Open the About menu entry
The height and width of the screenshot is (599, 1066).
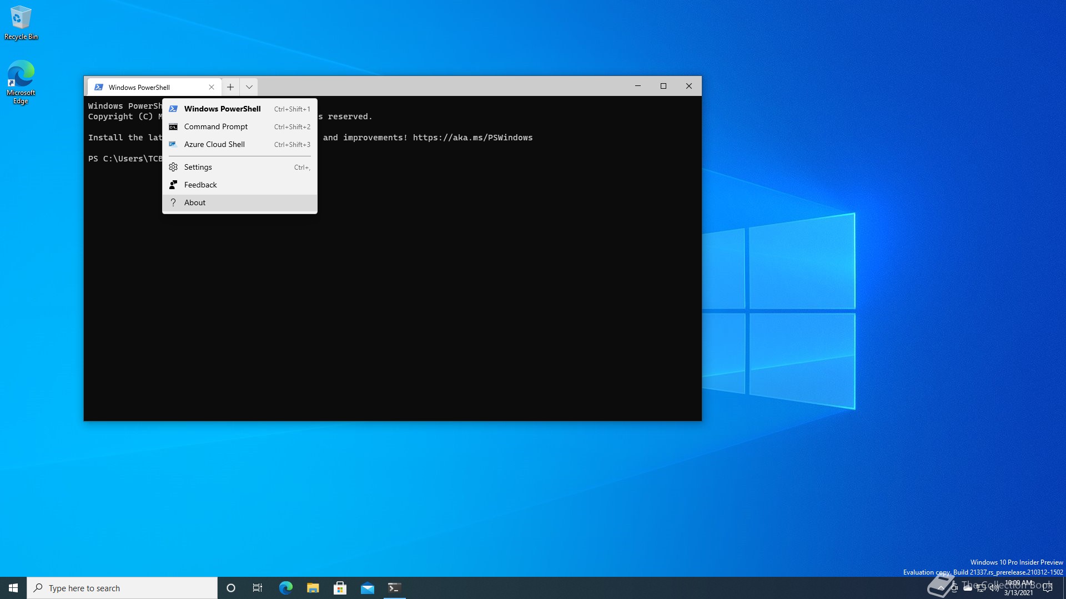point(239,202)
